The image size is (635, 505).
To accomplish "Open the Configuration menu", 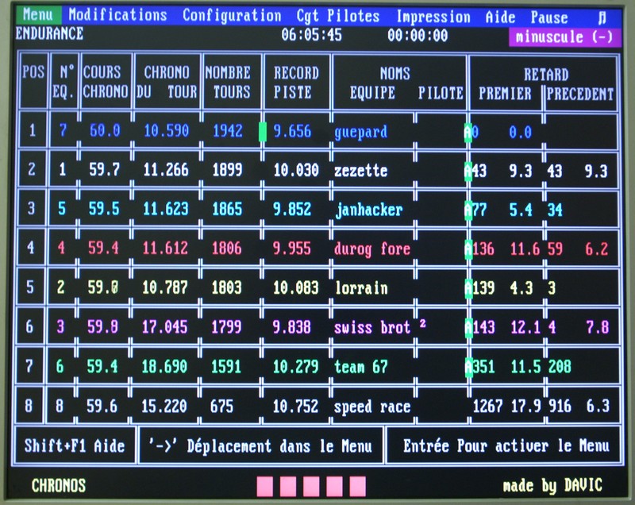I will pyautogui.click(x=232, y=16).
